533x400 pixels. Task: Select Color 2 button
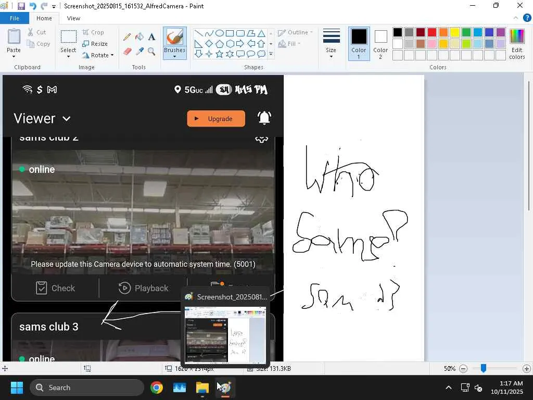pos(380,44)
